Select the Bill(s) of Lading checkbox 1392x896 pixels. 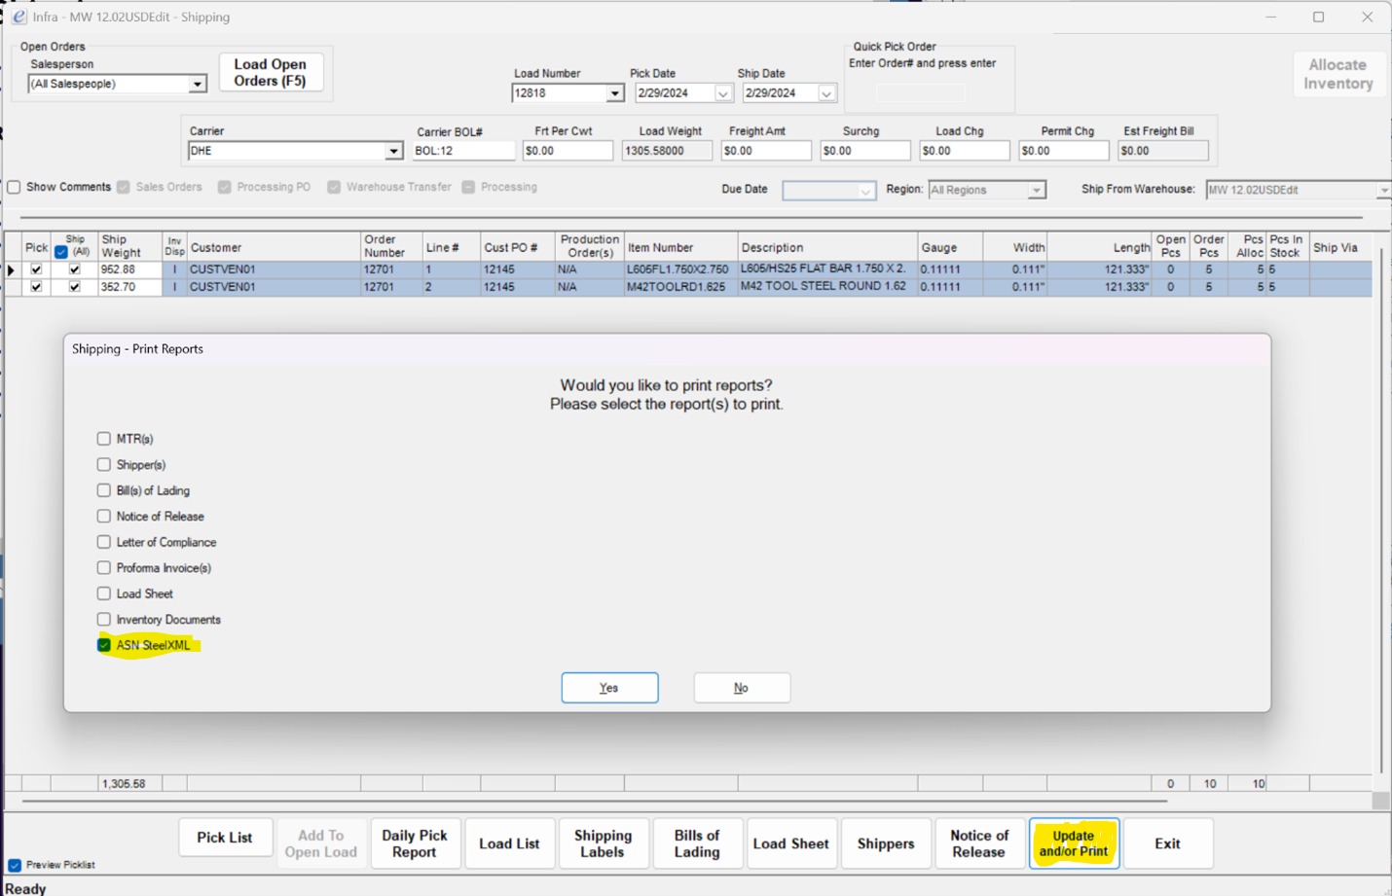[103, 490]
